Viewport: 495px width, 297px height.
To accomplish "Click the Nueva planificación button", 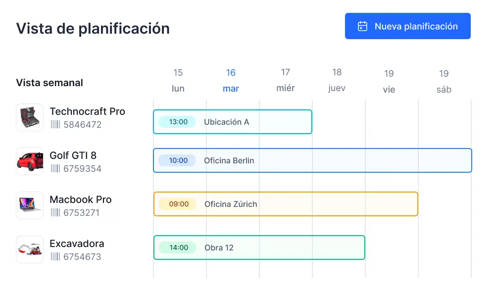I will point(407,26).
